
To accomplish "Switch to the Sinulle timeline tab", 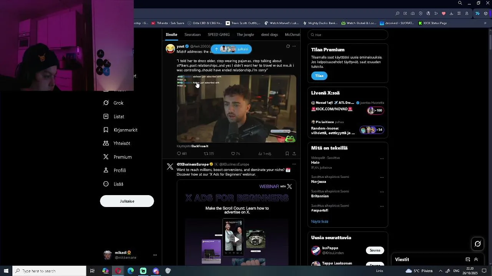I will 171,34.
